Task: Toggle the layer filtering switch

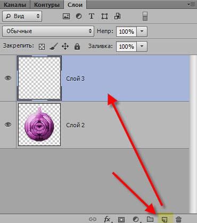Action: click(145, 16)
